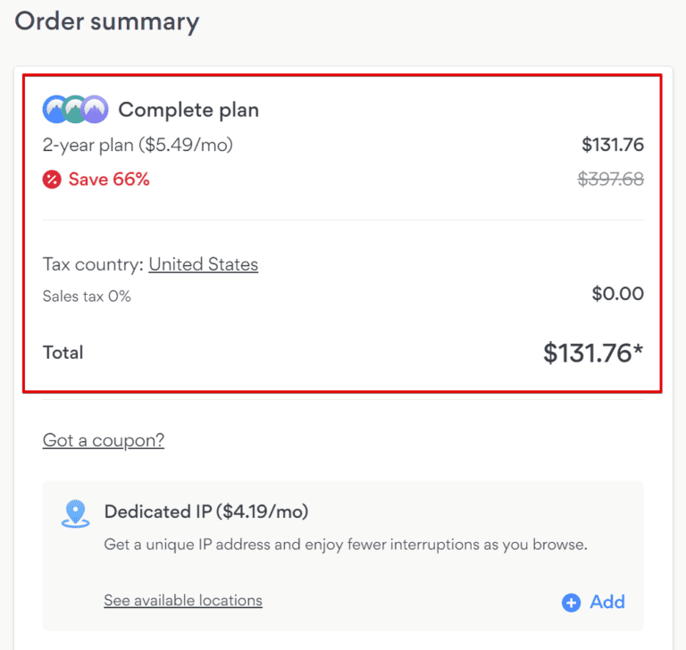The height and width of the screenshot is (650, 686).
Task: Click the Sales tax 0% label
Action: (87, 296)
